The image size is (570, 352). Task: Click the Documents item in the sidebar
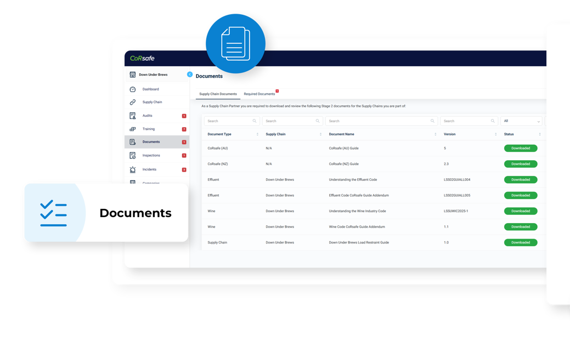point(151,142)
